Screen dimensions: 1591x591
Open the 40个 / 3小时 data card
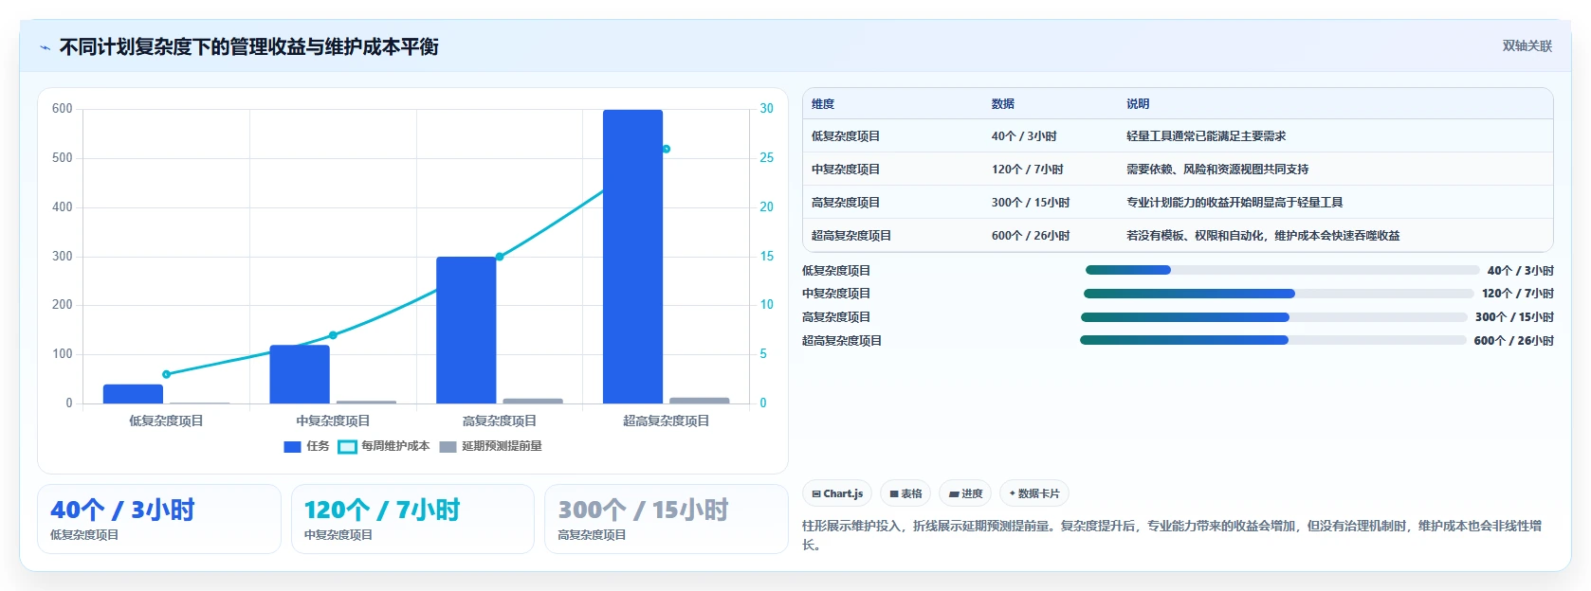[159, 519]
